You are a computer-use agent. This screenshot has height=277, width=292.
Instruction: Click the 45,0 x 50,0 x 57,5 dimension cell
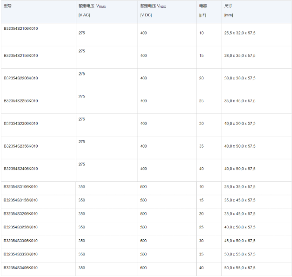coord(239,241)
